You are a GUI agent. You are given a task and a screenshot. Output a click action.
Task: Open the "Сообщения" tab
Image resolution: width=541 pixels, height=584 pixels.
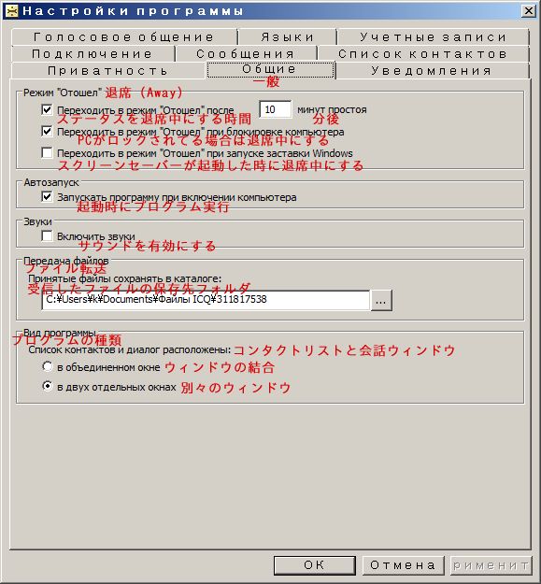[246, 54]
